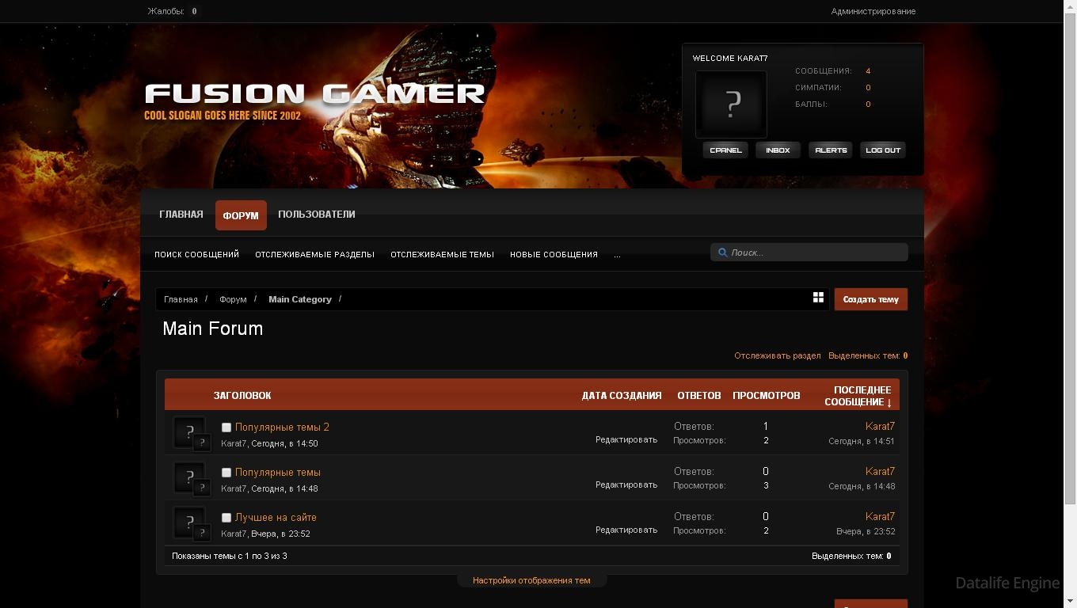Viewport: 1077px width, 608px height.
Task: Click the Fusion Gamer logo
Action: [314, 93]
